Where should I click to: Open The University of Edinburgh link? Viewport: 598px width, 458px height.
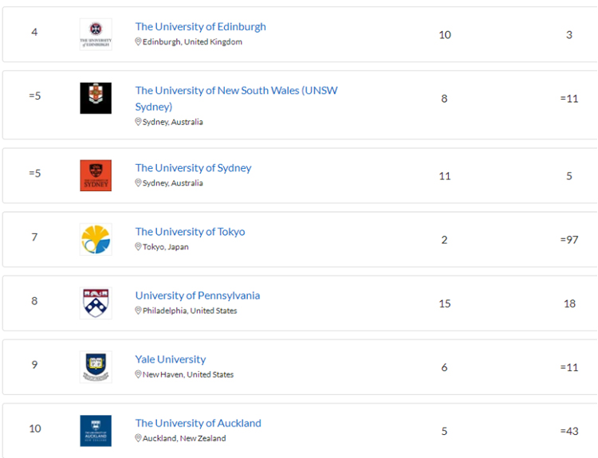[200, 26]
